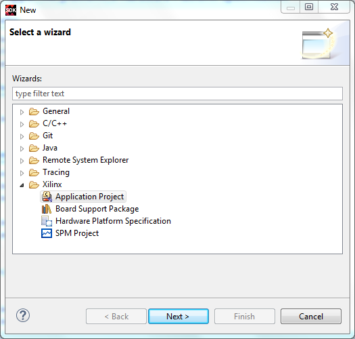Image resolution: width=355 pixels, height=339 pixels.
Task: Select the Xilinx tree label
Action: 52,184
